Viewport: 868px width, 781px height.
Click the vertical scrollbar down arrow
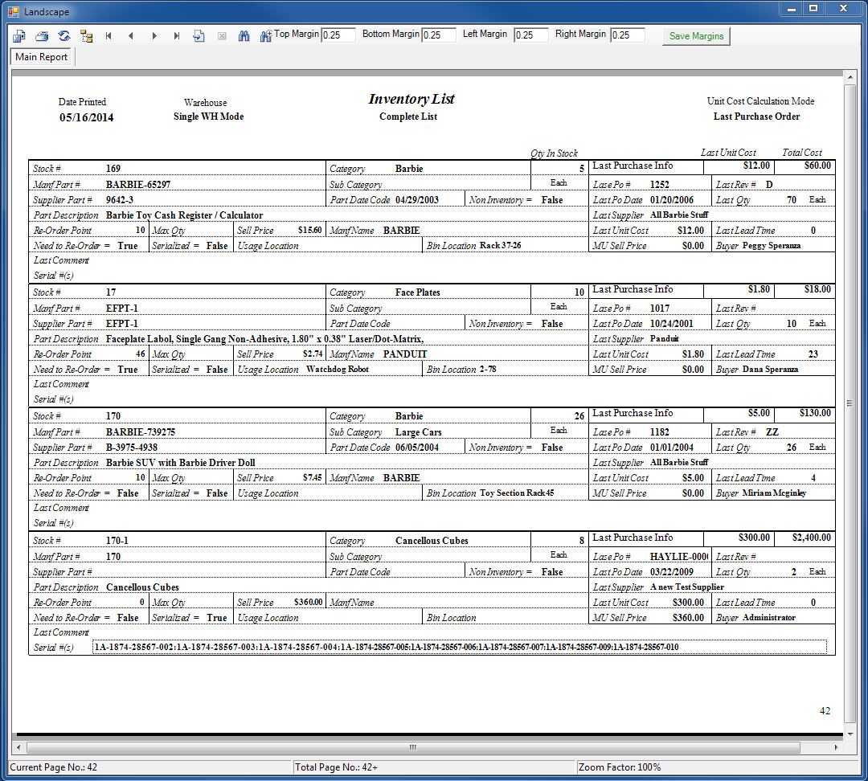pos(850,734)
